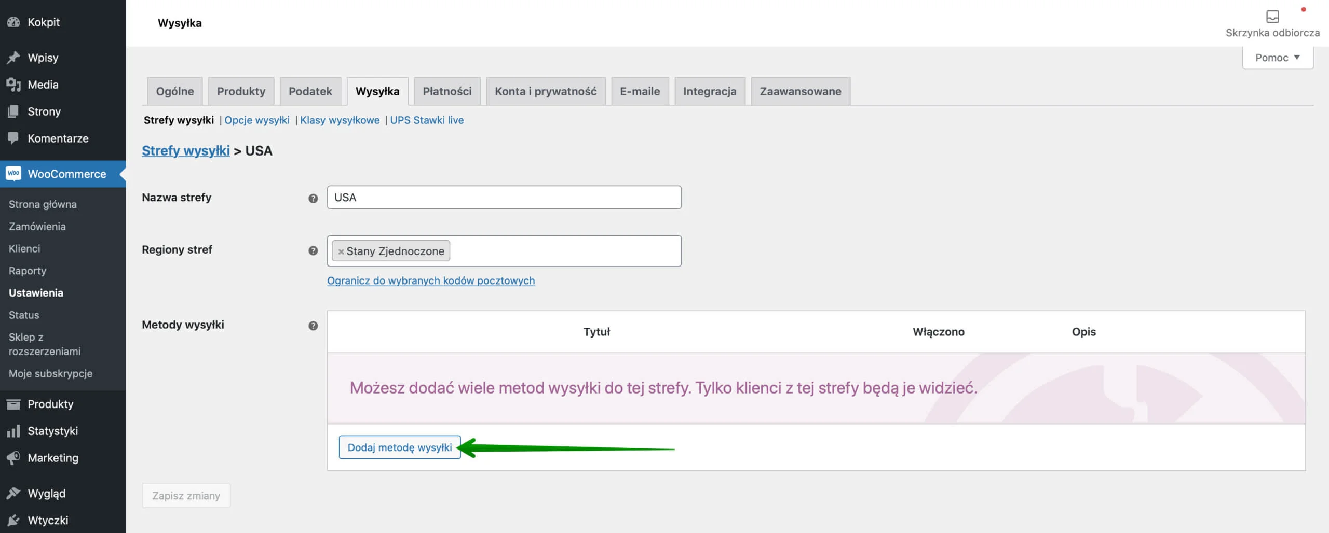Screen dimensions: 1329x533
Task: Click the Komentarze speech bubble icon
Action: tap(13, 138)
